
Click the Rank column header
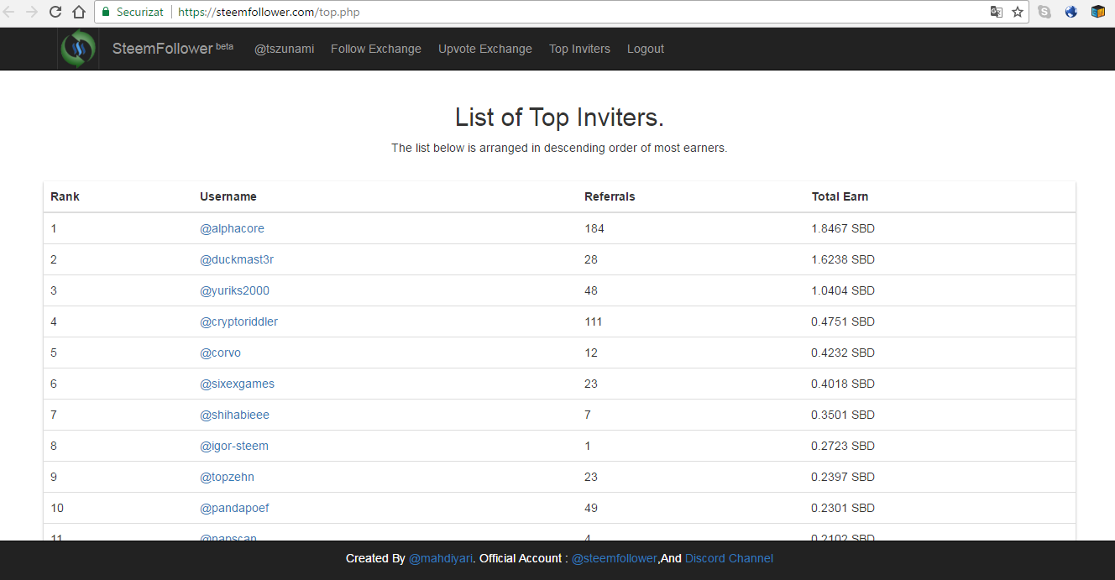click(65, 196)
